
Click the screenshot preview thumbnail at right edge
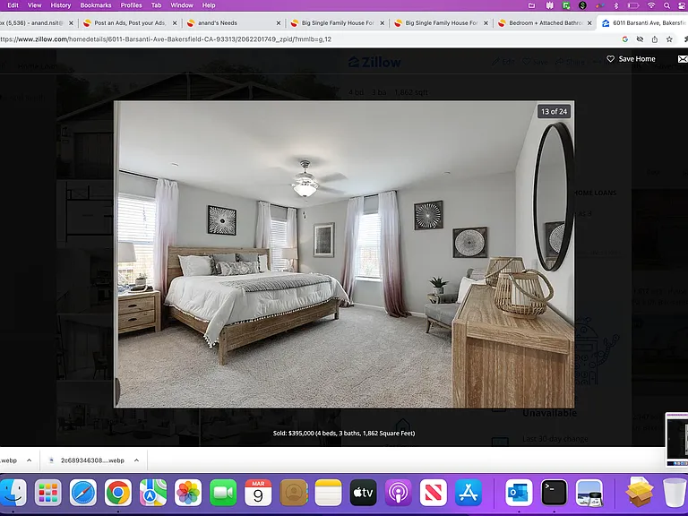coord(676,439)
